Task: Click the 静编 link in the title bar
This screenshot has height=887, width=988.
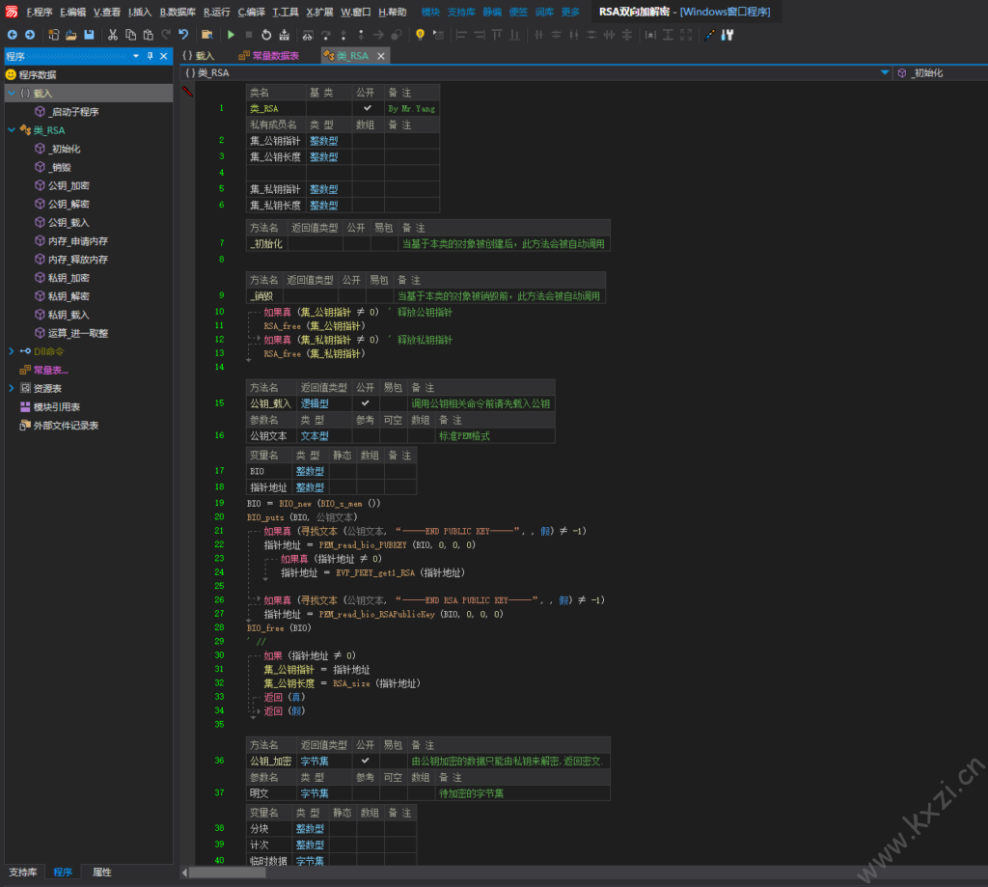Action: pos(492,12)
